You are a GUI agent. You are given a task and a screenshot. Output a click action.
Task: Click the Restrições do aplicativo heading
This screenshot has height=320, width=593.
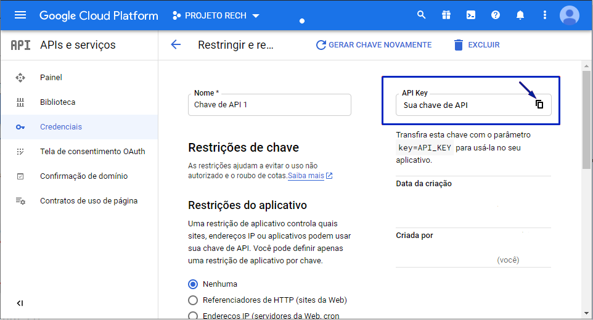pos(247,205)
